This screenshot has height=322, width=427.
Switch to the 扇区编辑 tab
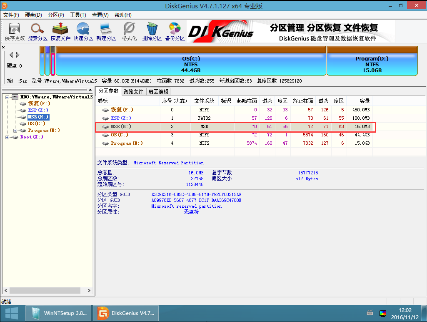[x=158, y=92]
